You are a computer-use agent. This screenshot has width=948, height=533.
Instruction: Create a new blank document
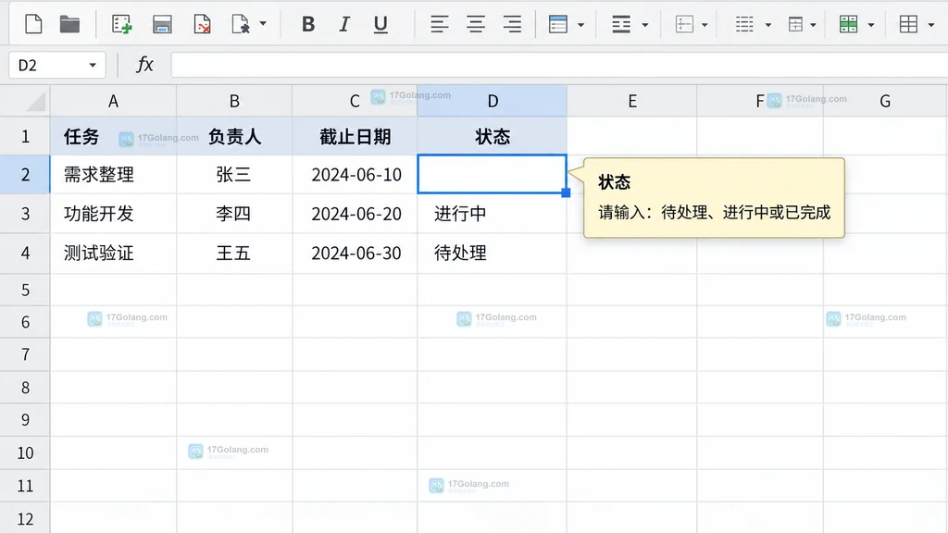pyautogui.click(x=33, y=25)
